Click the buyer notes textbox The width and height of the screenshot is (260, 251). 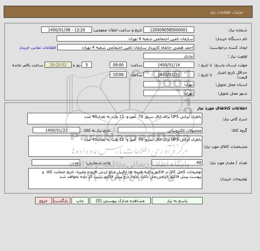115,179
